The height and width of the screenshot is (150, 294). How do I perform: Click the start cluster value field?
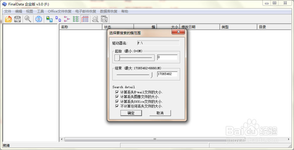coord(167,57)
